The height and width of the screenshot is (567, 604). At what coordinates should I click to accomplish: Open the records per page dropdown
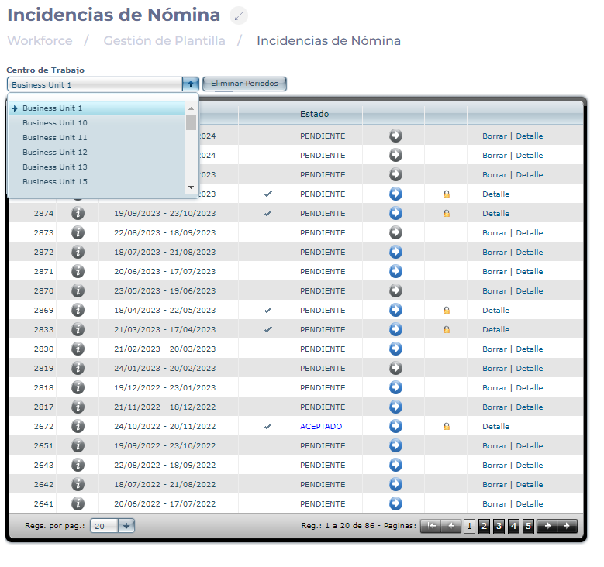click(126, 525)
